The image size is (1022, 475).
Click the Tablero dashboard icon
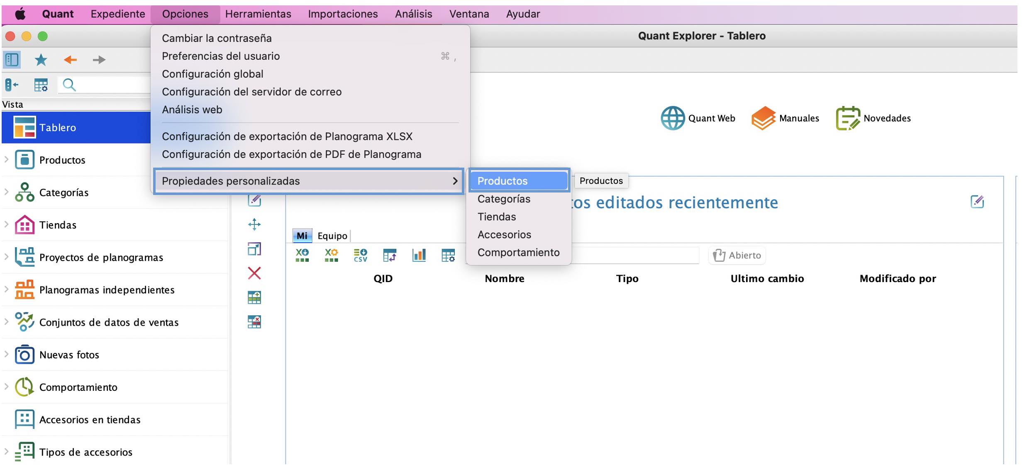pos(24,127)
